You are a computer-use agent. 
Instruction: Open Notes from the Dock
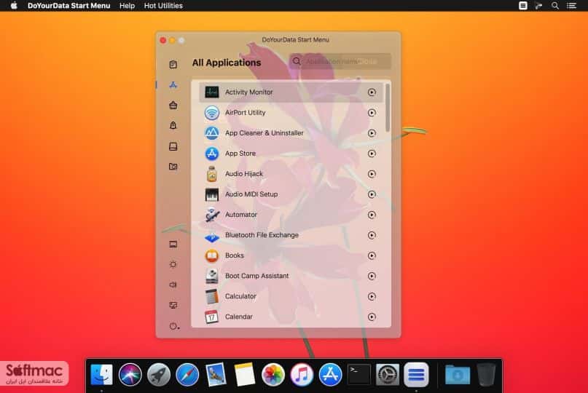(x=245, y=374)
